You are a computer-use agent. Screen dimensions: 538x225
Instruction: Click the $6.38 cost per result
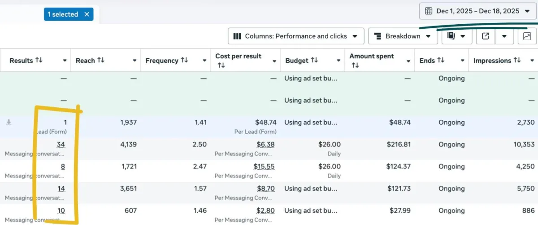264,144
